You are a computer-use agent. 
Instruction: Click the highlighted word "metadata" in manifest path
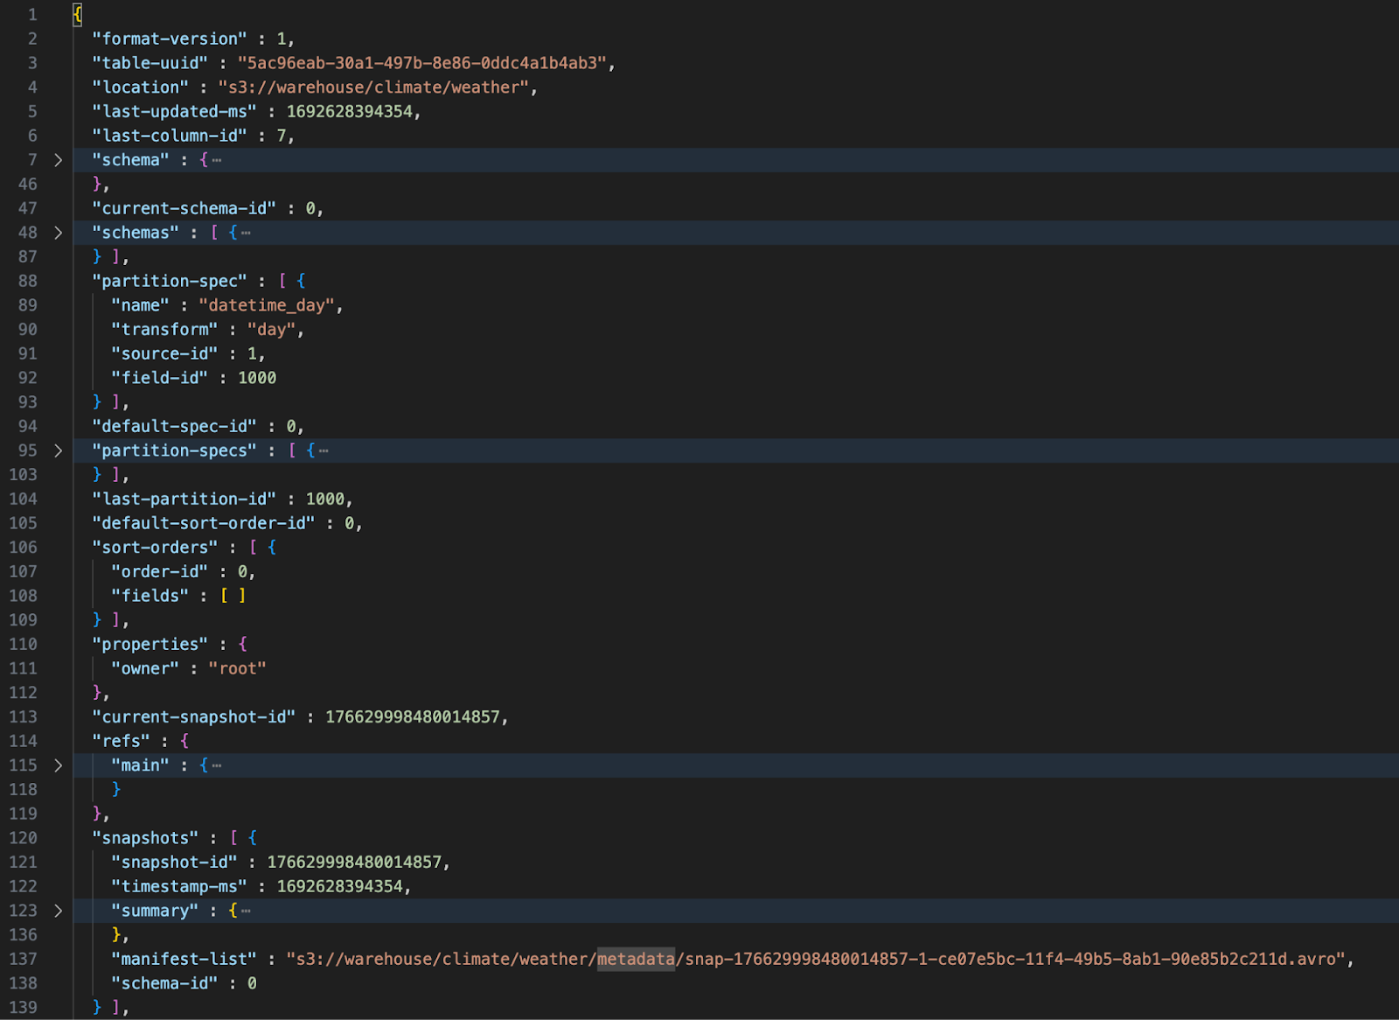tap(636, 959)
